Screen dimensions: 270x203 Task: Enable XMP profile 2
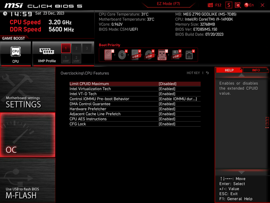coord(76,48)
